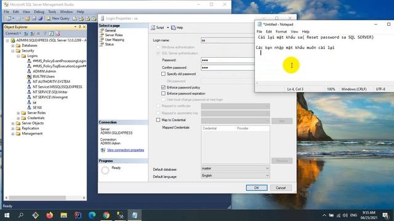Open the Object Explorer window position dropdown

point(75,27)
